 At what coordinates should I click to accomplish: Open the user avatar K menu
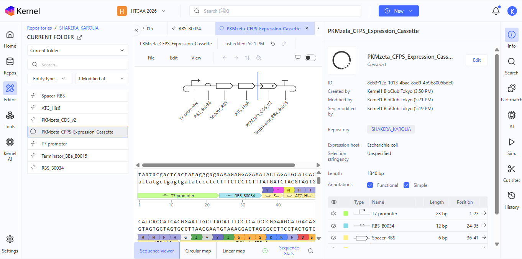tap(512, 11)
